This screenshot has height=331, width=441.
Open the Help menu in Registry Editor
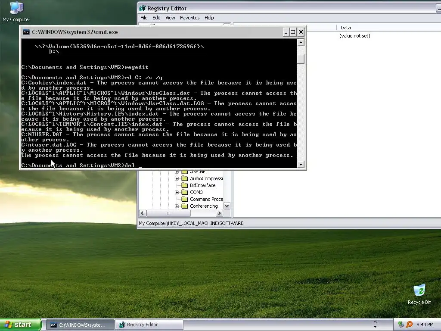[209, 18]
